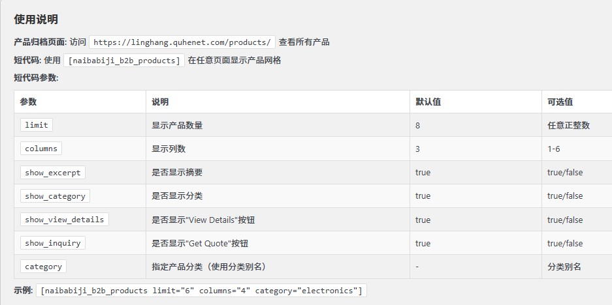Image resolution: width=612 pixels, height=305 pixels.
Task: Click the 显示产品数量 description cell
Action: click(177, 125)
